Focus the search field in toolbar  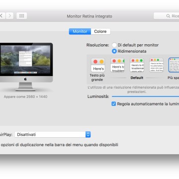click(x=166, y=16)
